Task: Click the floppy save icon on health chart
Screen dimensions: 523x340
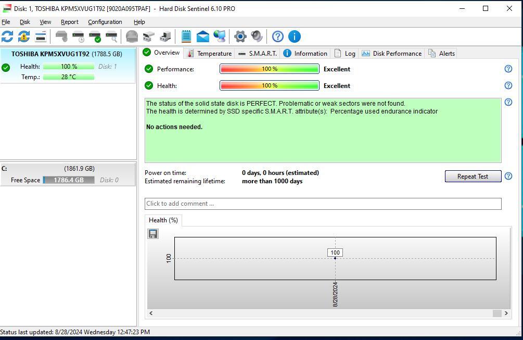Action: tap(153, 234)
